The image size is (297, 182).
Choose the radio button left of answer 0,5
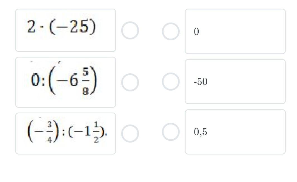coord(171,132)
